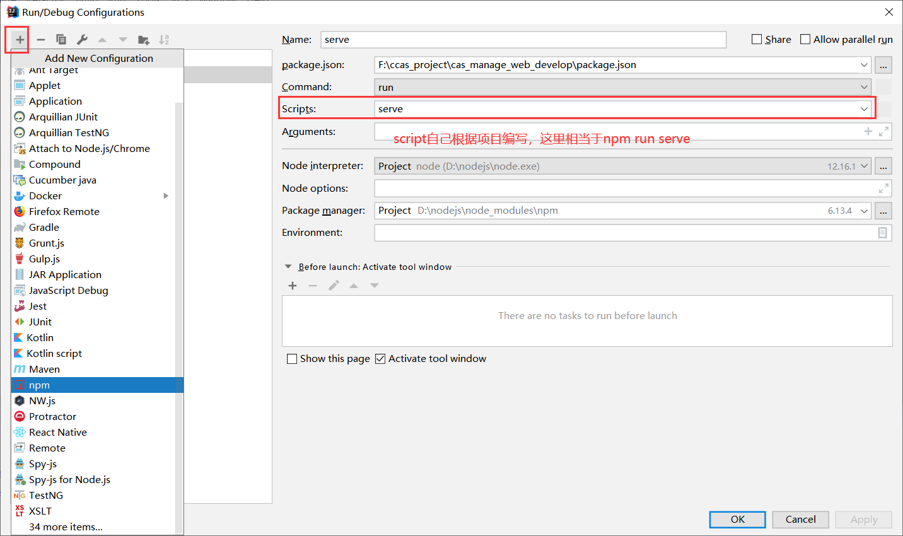Open the package.json path dropdown
The image size is (903, 536).
pyautogui.click(x=864, y=65)
